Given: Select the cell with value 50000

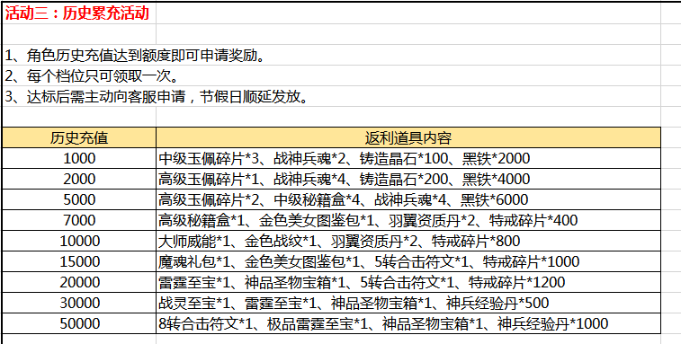Looking at the screenshot, I should (x=79, y=323).
